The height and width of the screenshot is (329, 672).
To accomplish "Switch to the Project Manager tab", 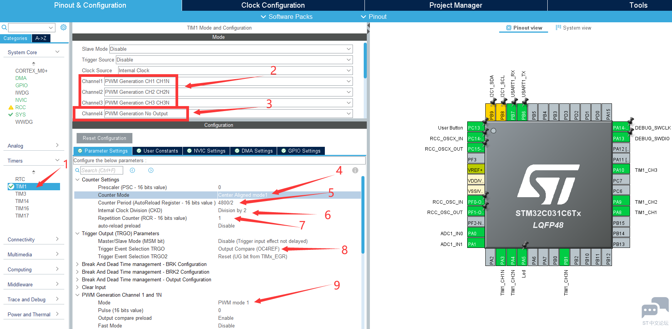I will click(x=456, y=5).
